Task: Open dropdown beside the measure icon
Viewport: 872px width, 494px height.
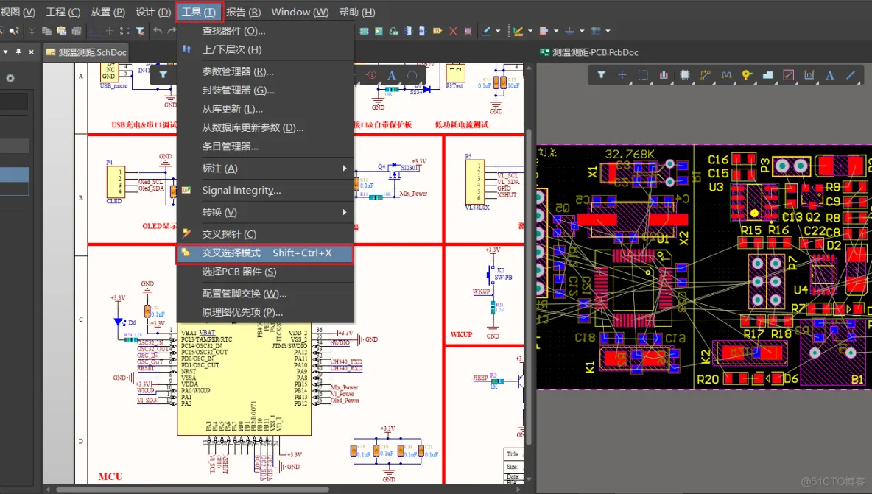Action: [530, 31]
